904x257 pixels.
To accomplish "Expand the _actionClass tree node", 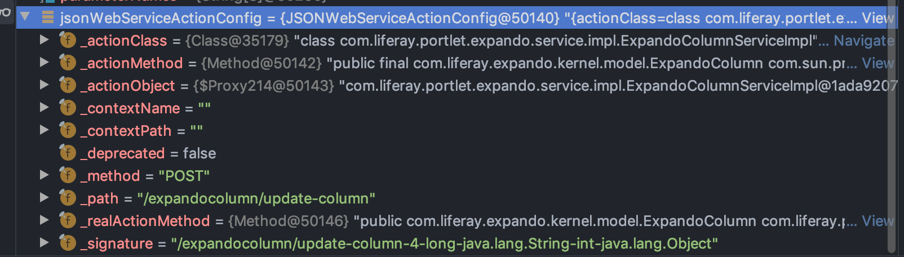I will click(x=44, y=40).
